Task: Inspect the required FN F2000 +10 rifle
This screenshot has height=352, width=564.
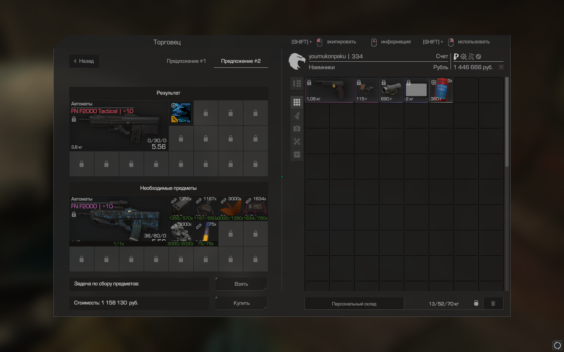Action: pyautogui.click(x=119, y=221)
